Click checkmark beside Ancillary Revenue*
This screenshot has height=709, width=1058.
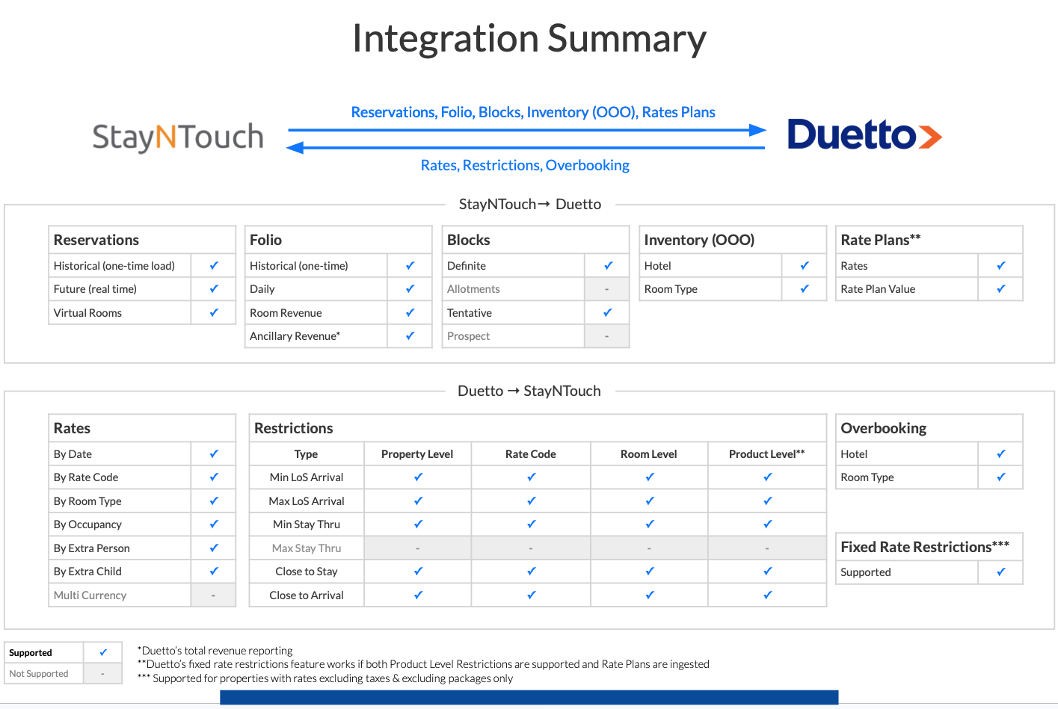pos(410,335)
